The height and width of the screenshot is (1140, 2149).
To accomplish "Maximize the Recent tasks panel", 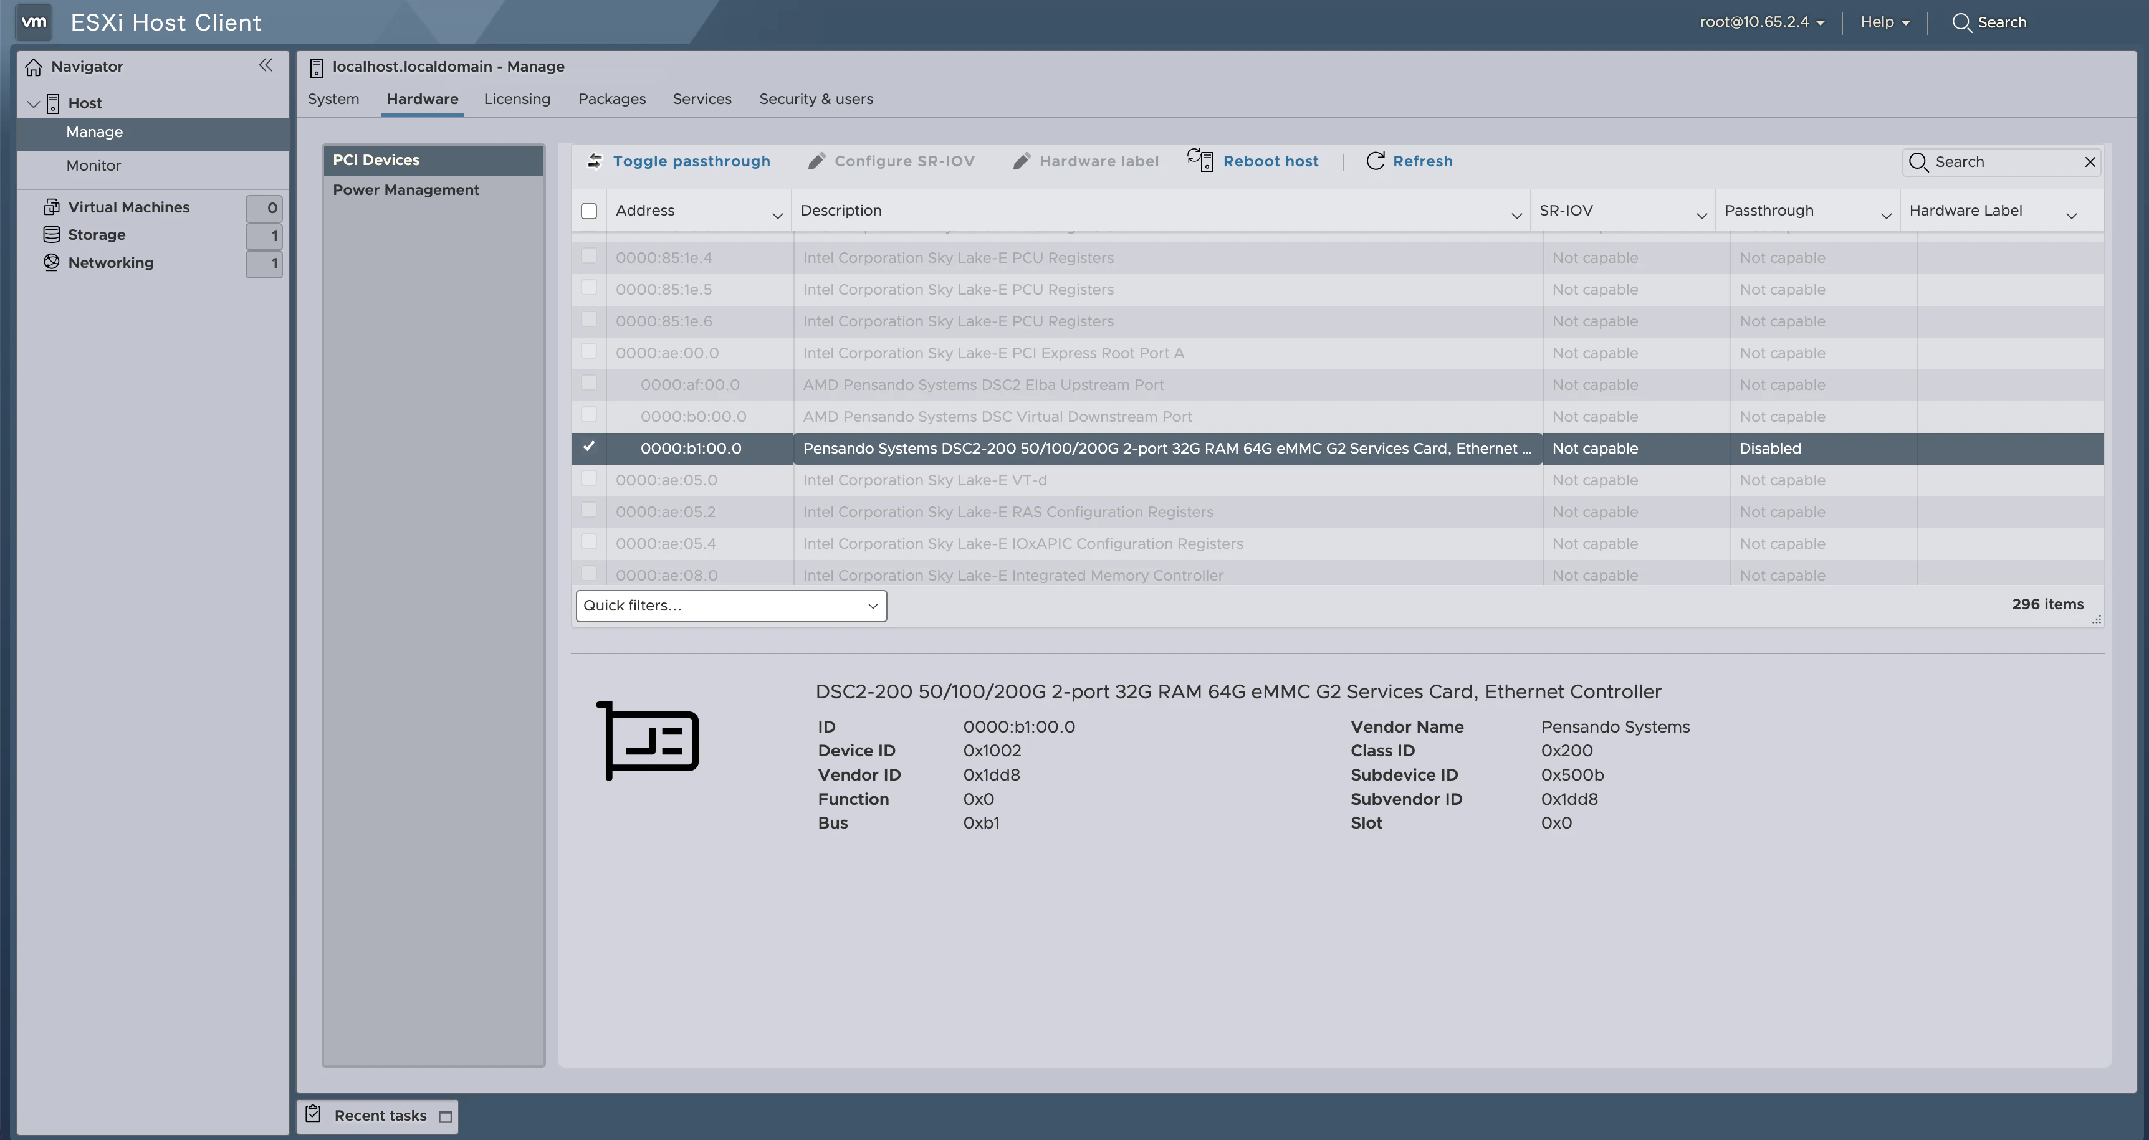I will tap(446, 1117).
